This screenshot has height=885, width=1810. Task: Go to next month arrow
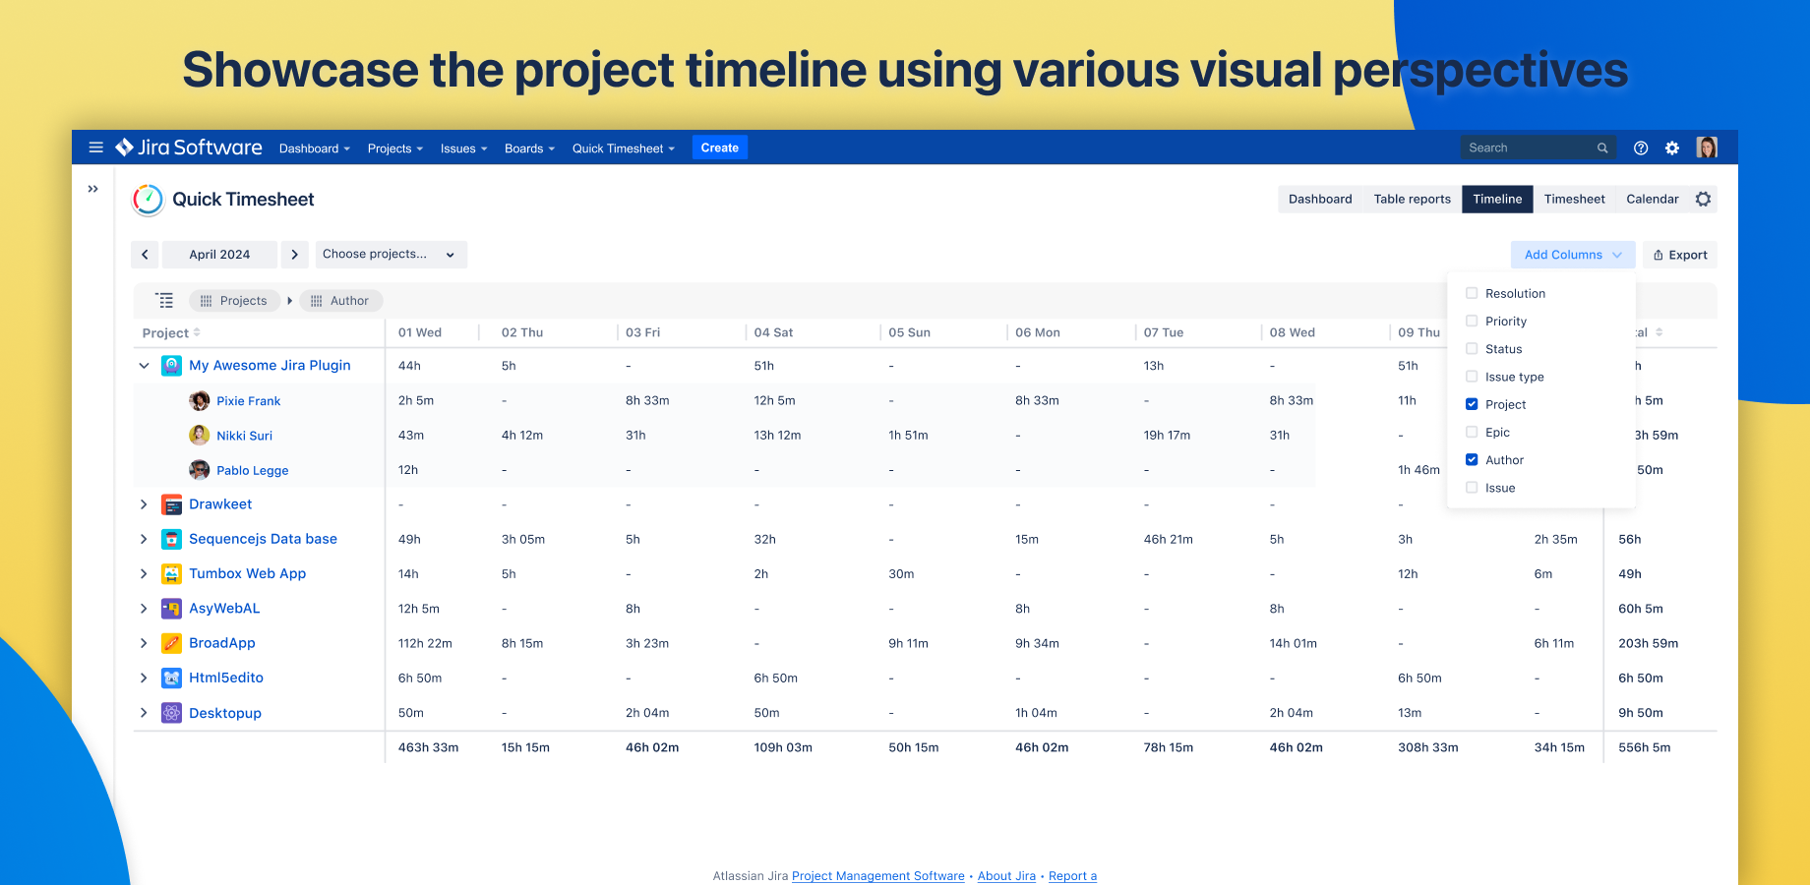294,255
